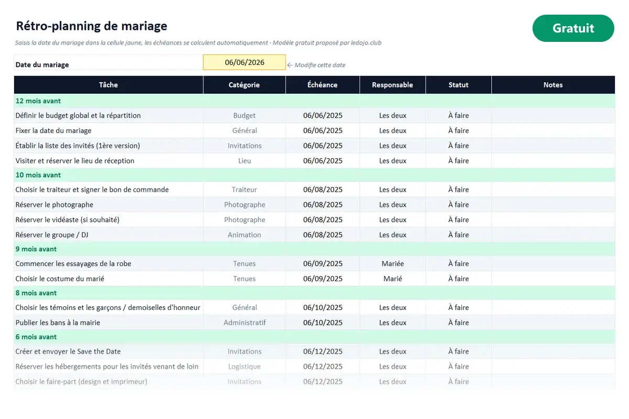Click 06/12/2025 date in hébergements row
The height and width of the screenshot is (419, 629).
pos(323,367)
